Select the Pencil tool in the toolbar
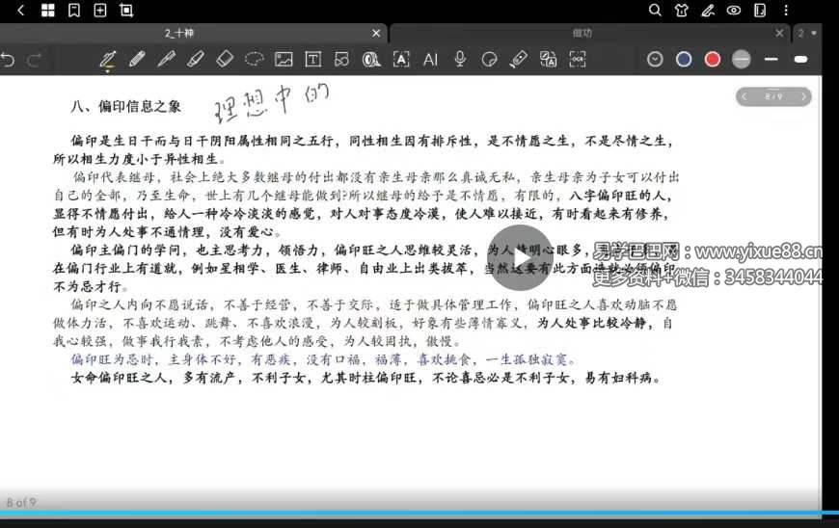 [x=137, y=60]
